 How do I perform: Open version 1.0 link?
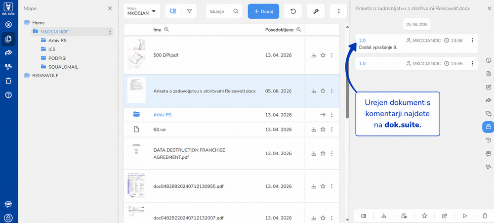point(362,63)
